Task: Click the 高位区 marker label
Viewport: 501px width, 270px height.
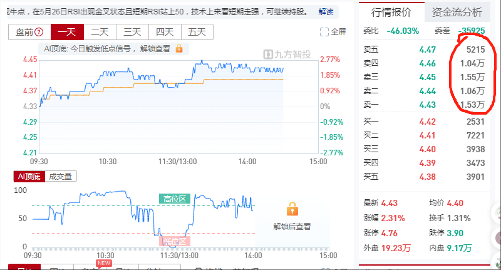Action: tap(175, 199)
